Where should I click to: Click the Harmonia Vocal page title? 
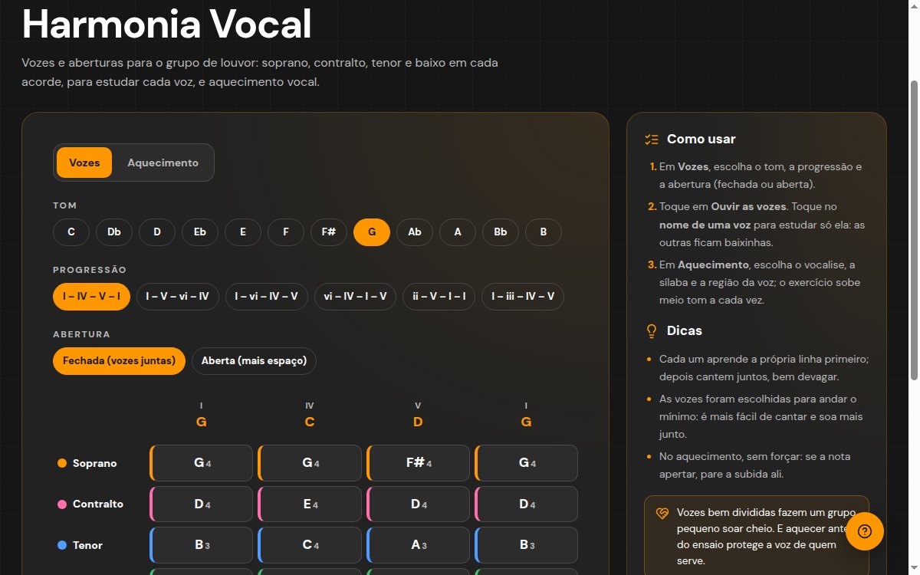tap(166, 25)
